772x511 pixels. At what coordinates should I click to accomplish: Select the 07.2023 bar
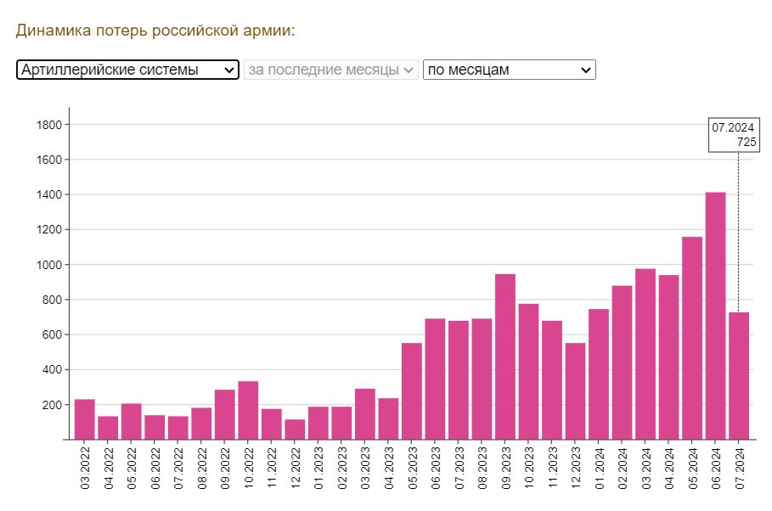pyautogui.click(x=459, y=380)
